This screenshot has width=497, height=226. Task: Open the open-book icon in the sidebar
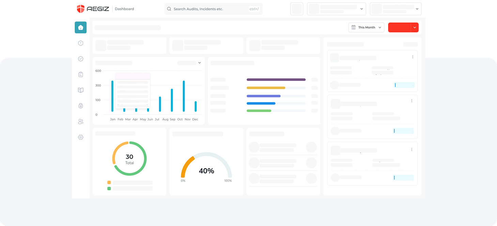pos(81,90)
